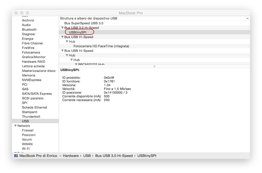Image resolution: width=262 pixels, height=173 pixels.
Task: Open Schede Ethernet in the sidebar
Action: coord(34,107)
